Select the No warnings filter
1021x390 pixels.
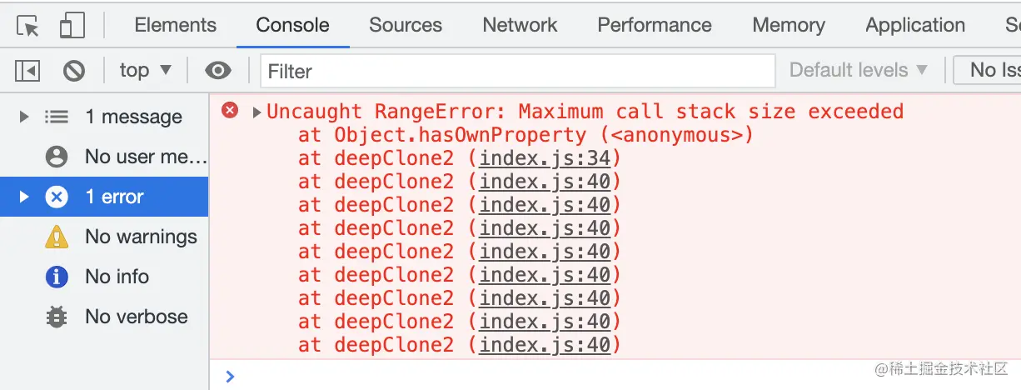point(140,237)
